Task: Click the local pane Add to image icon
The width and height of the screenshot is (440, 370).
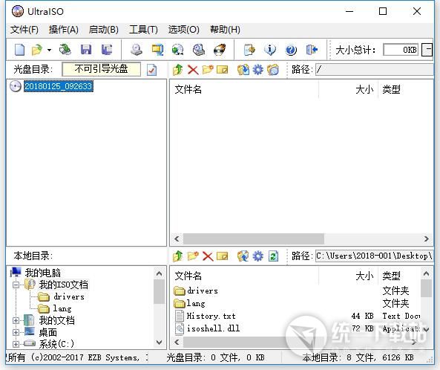Action: point(243,256)
